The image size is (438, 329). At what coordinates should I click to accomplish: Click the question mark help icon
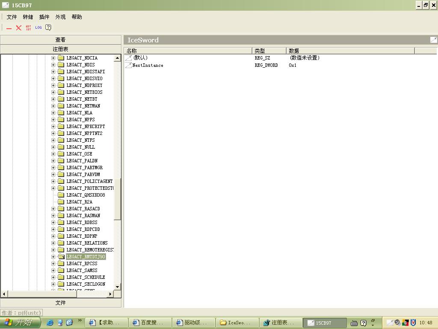pyautogui.click(x=48, y=28)
